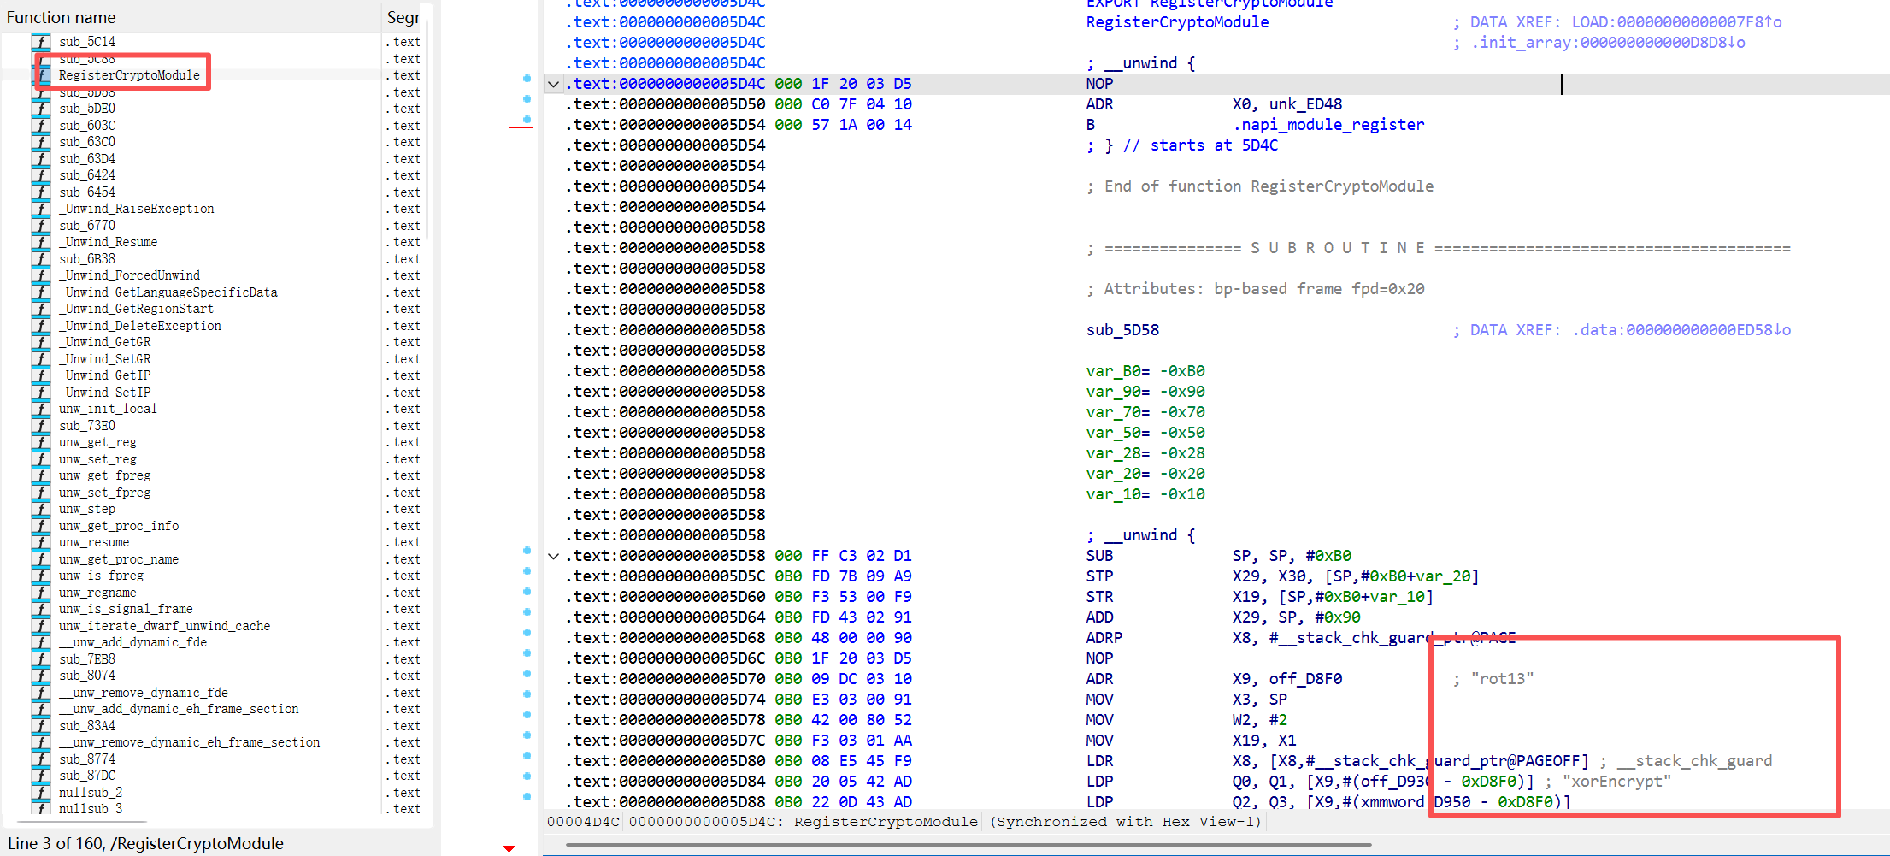This screenshot has height=856, width=1890.
Task: Toggle breakpoint dot on SUB SP, SP, #0xB0
Action: click(527, 551)
